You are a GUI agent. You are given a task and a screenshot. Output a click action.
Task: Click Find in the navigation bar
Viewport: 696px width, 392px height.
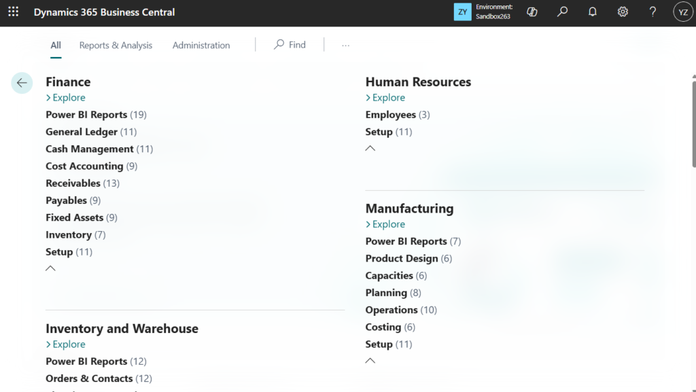tap(290, 45)
